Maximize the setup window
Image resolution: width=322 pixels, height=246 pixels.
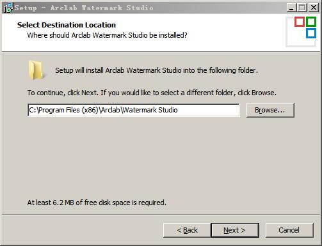coord(302,8)
